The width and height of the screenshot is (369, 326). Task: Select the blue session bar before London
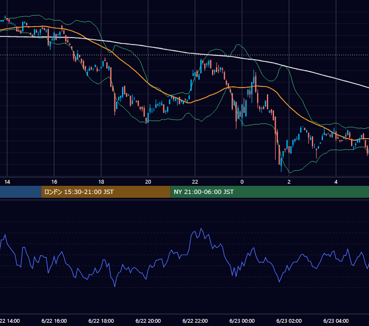pyautogui.click(x=21, y=192)
